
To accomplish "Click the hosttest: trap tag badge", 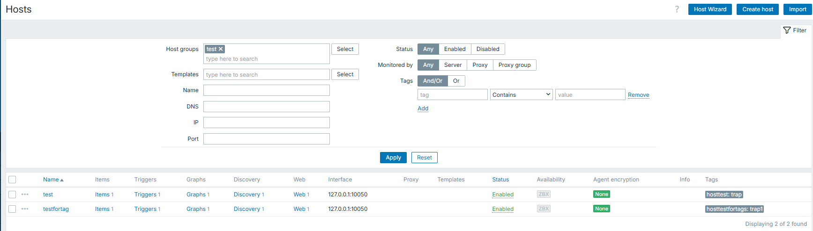I will [724, 195].
